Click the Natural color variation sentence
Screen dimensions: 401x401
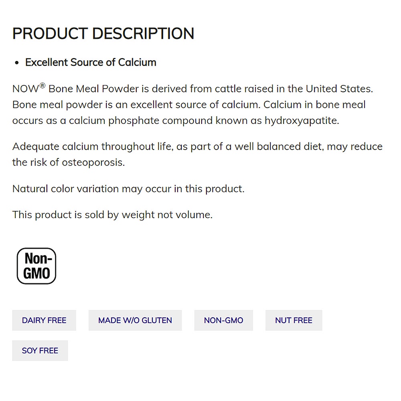tap(128, 189)
